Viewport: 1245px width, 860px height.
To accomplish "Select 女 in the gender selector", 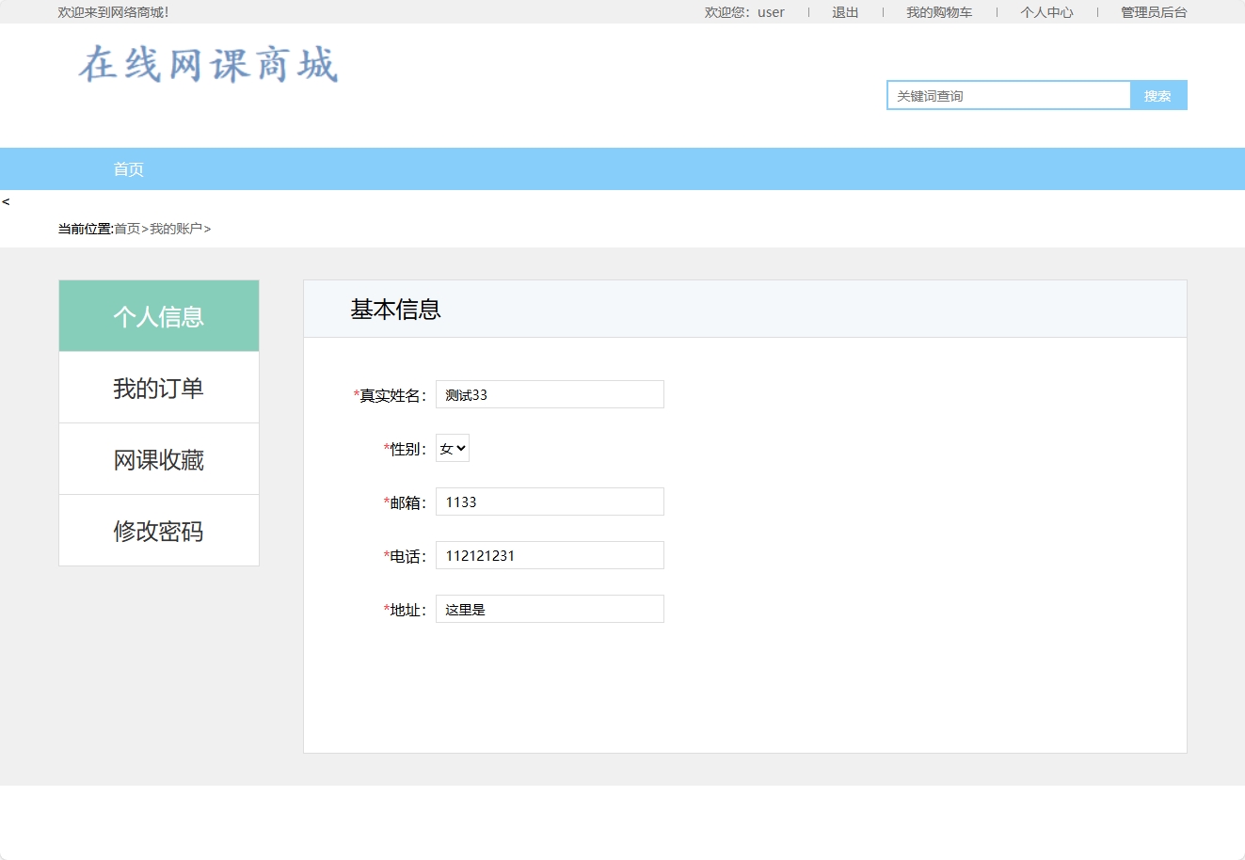I will click(452, 448).
